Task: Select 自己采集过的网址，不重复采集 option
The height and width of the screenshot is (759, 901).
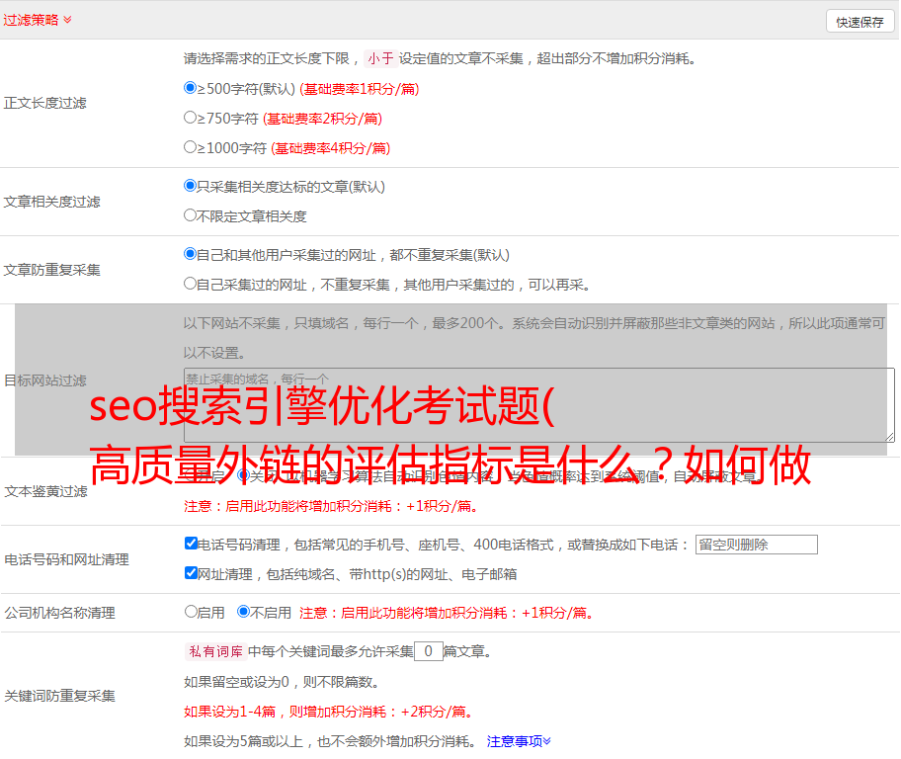Action: tap(190, 283)
